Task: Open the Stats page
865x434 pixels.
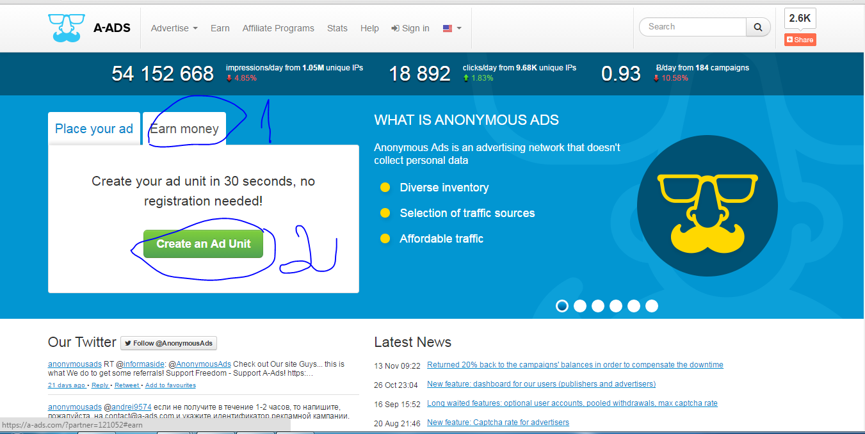Action: pyautogui.click(x=337, y=28)
